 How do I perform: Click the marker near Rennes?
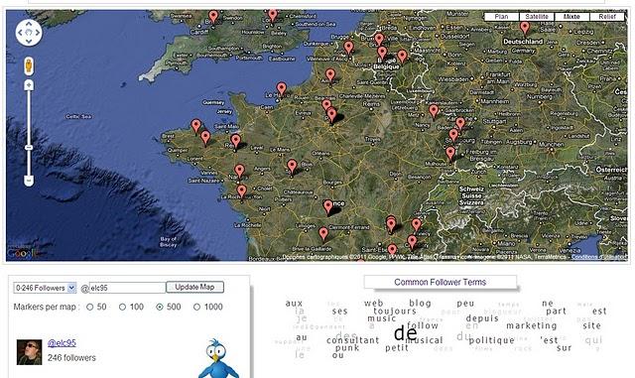coord(236,142)
